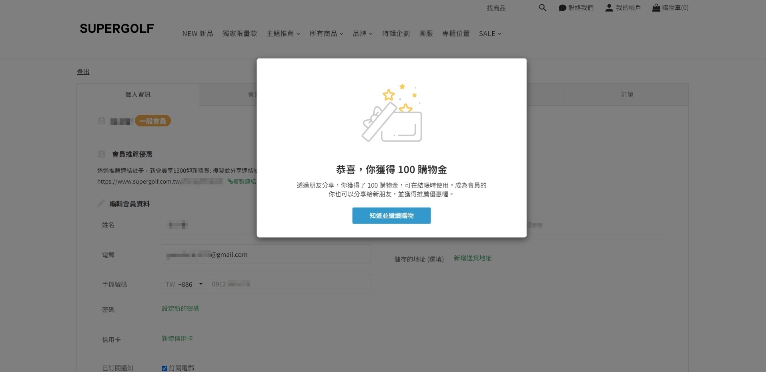
Task: Click the icon beside 會員推薦優惠
Action: point(102,154)
